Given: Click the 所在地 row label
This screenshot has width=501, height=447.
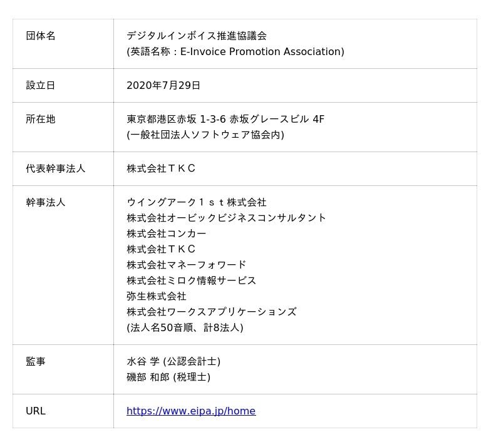Looking at the screenshot, I should coord(41,120).
